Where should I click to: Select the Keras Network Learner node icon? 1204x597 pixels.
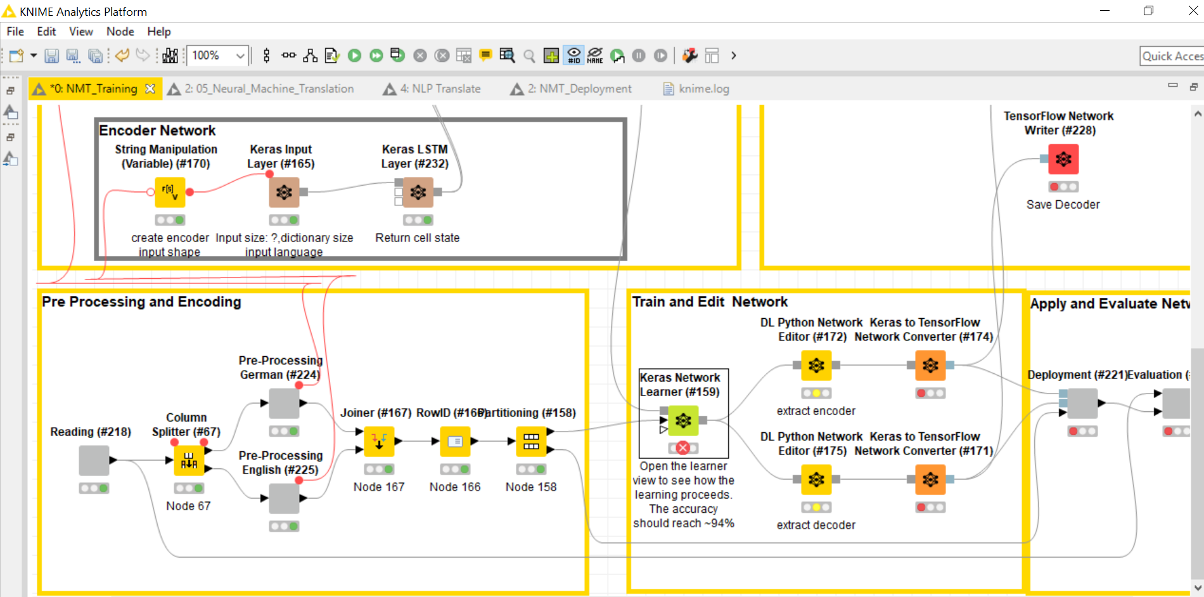click(x=683, y=420)
